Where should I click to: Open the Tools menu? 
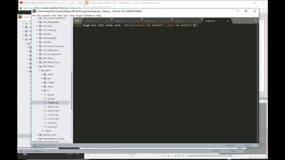pos(72,16)
